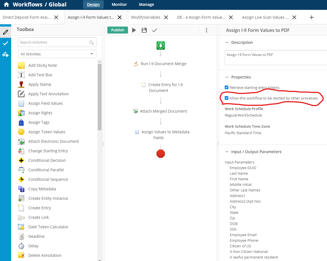Click the Search Activities input field
327x261 pixels.
(x=54, y=42)
